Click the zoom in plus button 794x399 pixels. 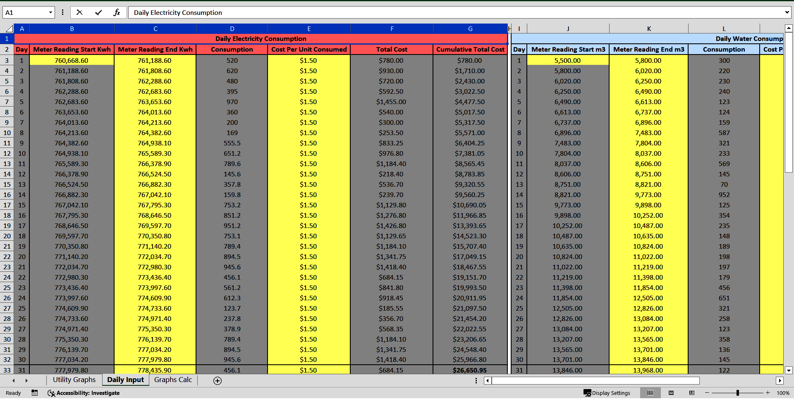(768, 393)
